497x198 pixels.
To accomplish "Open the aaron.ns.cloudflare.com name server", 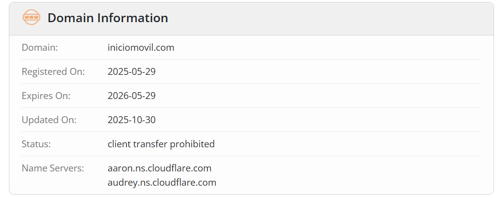I will 159,168.
